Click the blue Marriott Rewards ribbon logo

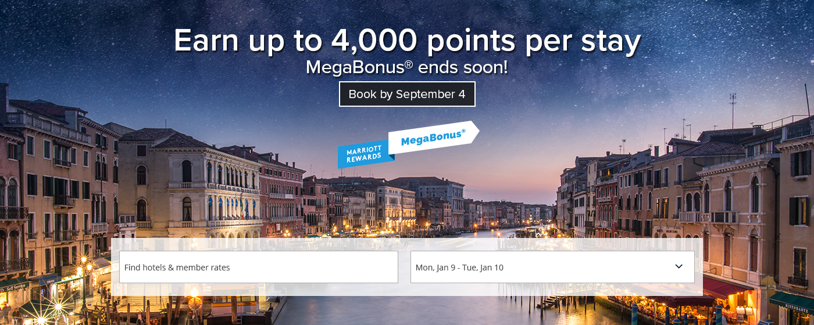365,154
